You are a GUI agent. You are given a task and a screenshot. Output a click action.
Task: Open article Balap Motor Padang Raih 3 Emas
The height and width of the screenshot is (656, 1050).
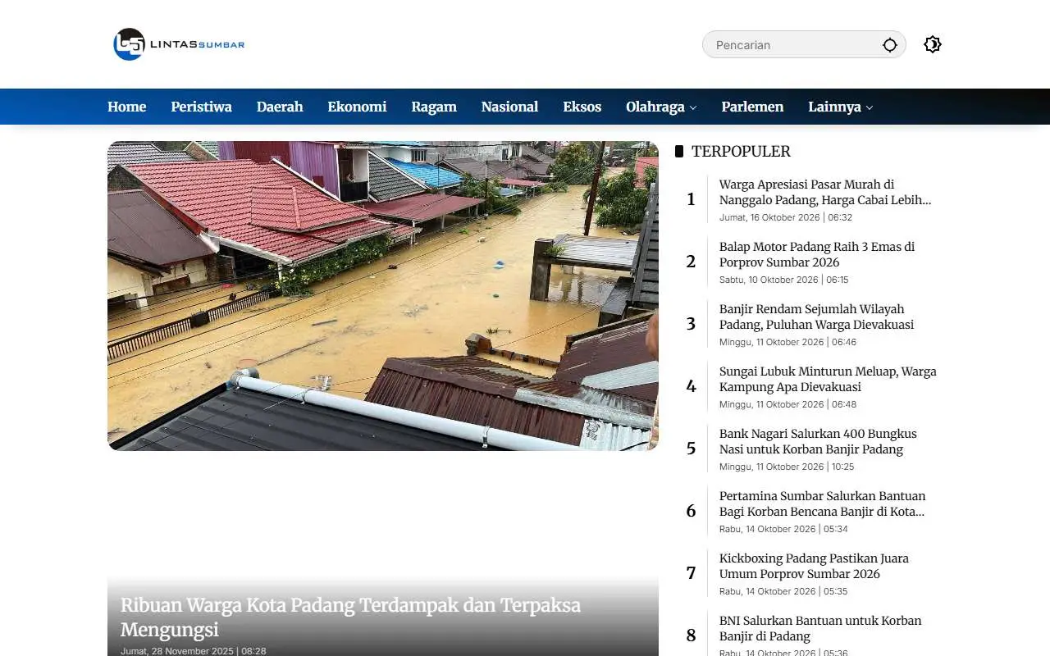[817, 254]
